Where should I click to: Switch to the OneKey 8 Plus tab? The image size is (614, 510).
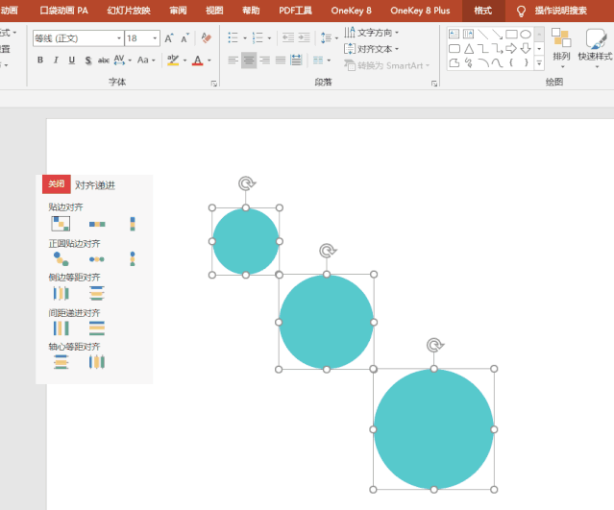click(x=421, y=11)
